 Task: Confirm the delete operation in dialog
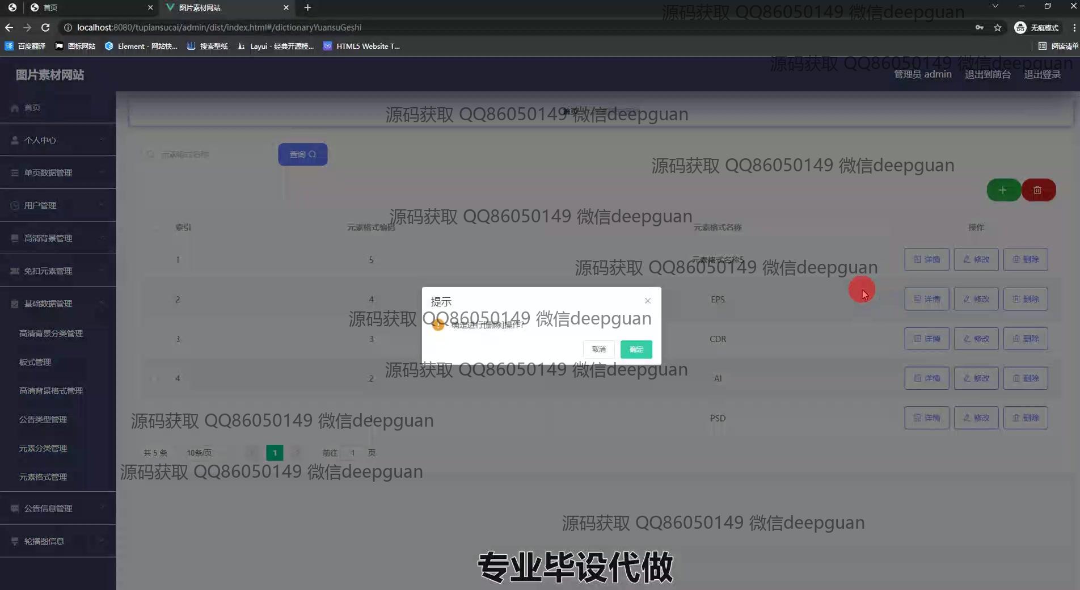(636, 349)
